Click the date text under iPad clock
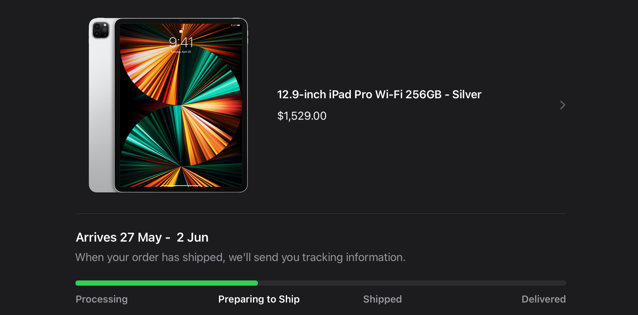The image size is (638, 315). pos(181,52)
